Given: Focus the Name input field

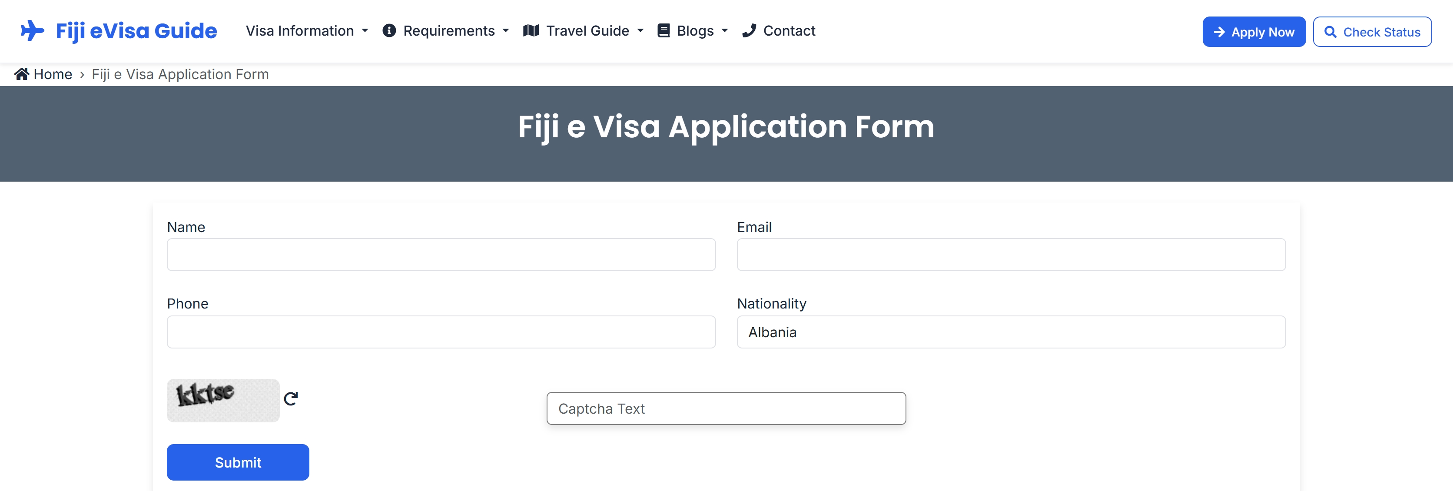Looking at the screenshot, I should tap(441, 255).
